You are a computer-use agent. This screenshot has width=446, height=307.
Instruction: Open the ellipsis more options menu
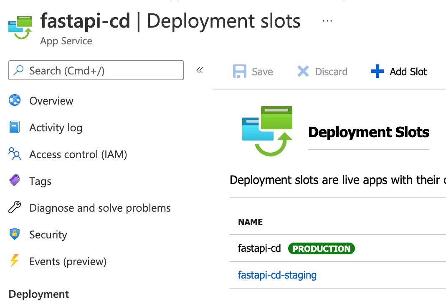click(x=327, y=20)
